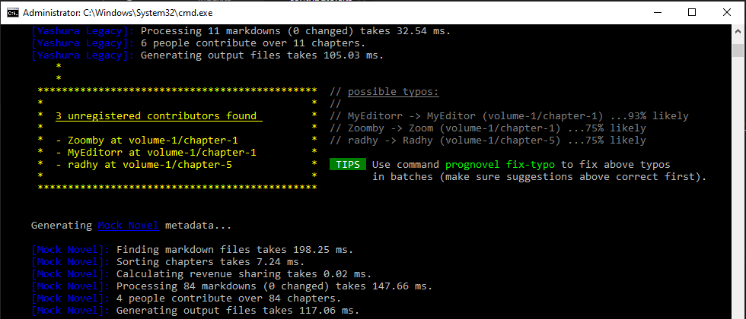Screen dimensions: 746x319
Task: Click the cmd.exe icon in title bar
Action: 14,13
